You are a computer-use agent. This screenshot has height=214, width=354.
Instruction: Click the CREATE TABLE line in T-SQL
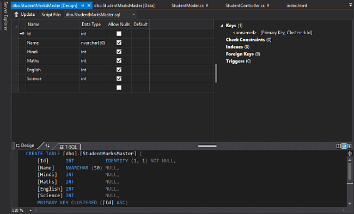[84, 154]
